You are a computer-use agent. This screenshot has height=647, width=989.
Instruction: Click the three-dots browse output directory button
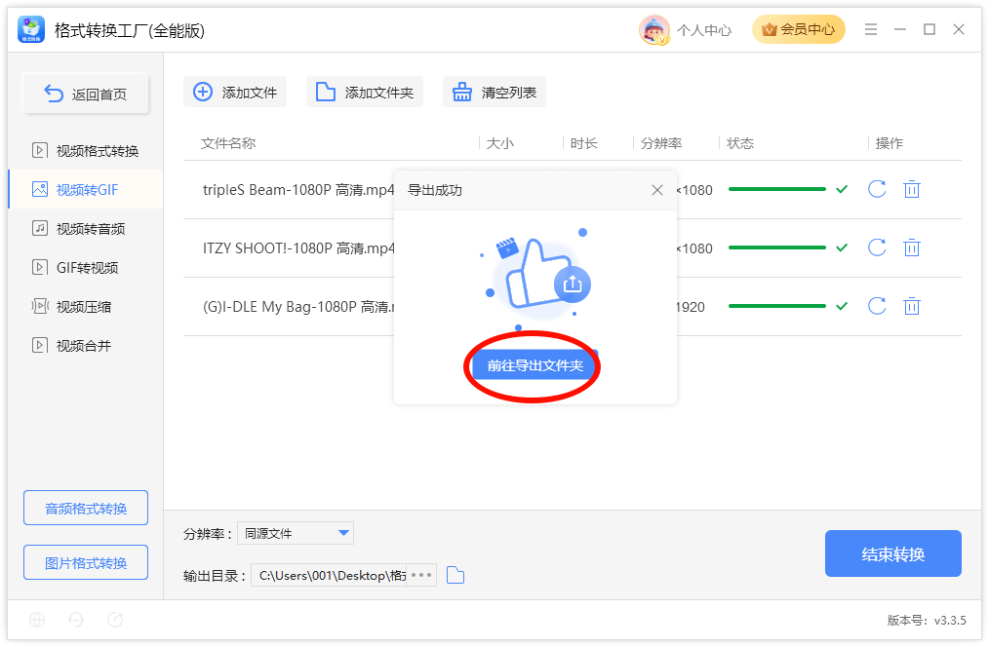click(x=421, y=575)
